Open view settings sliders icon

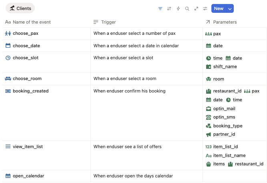pyautogui.click(x=205, y=8)
